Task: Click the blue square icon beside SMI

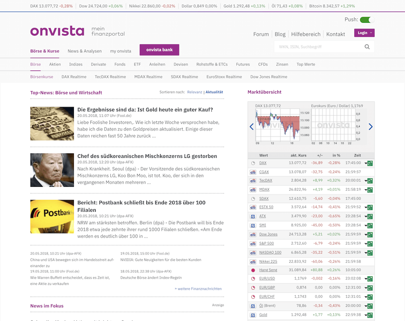Action: tap(253, 226)
